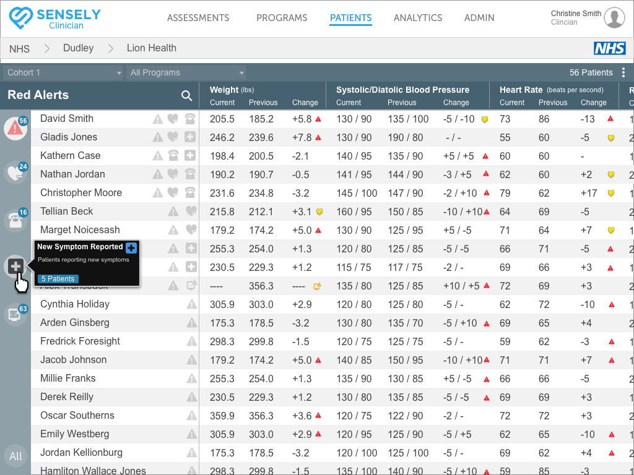Screen dimensions: 634x475
Task: Click the NHS logo badge
Action: [609, 48]
